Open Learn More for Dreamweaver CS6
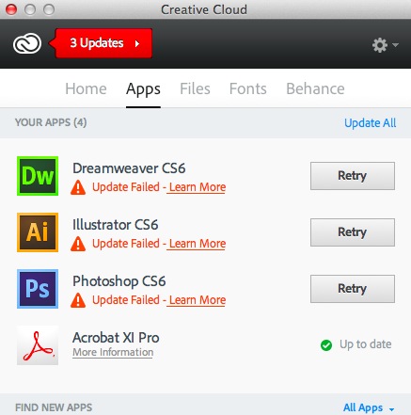Screen dimensions: 411x415 click(x=198, y=187)
